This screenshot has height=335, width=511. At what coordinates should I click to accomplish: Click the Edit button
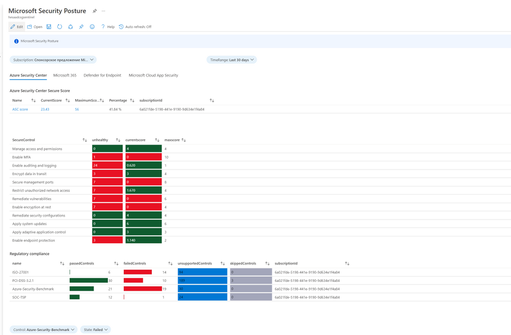16,27
